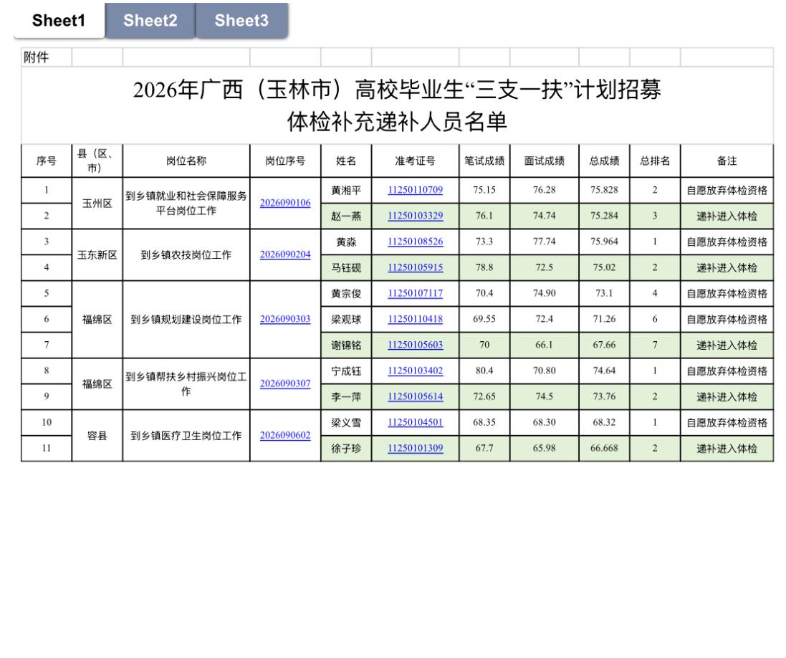
Task: Select the 姓名 header cell
Action: (346, 161)
